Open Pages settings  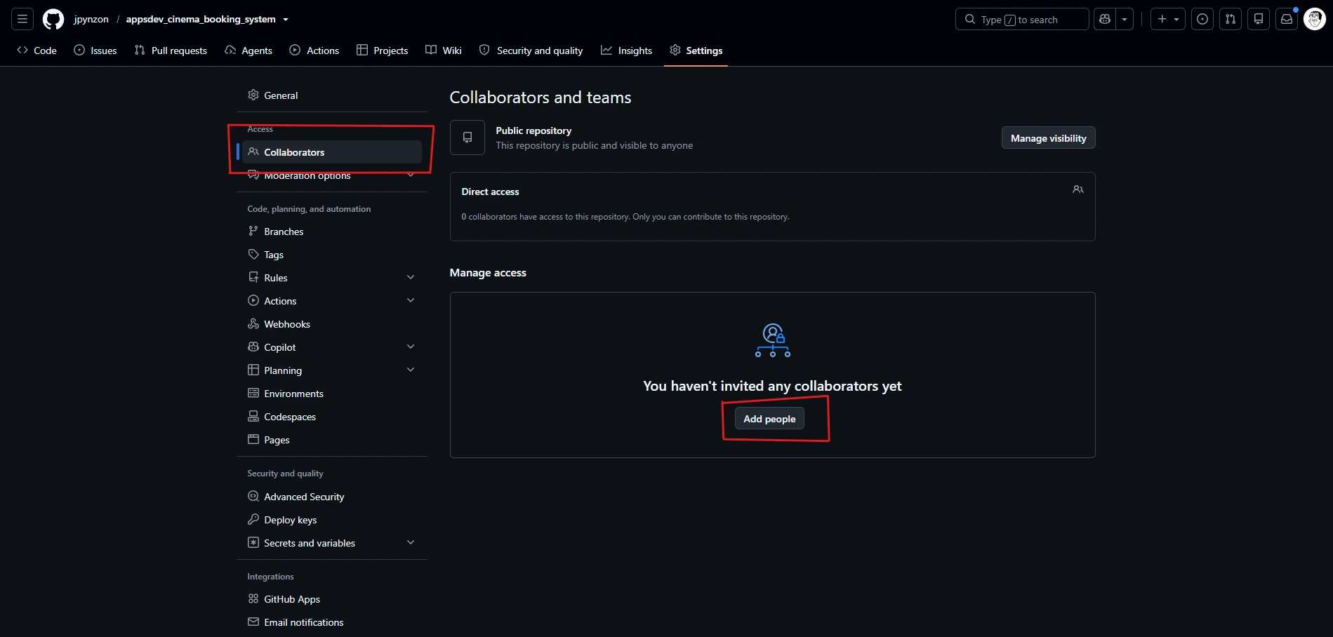[332, 440]
